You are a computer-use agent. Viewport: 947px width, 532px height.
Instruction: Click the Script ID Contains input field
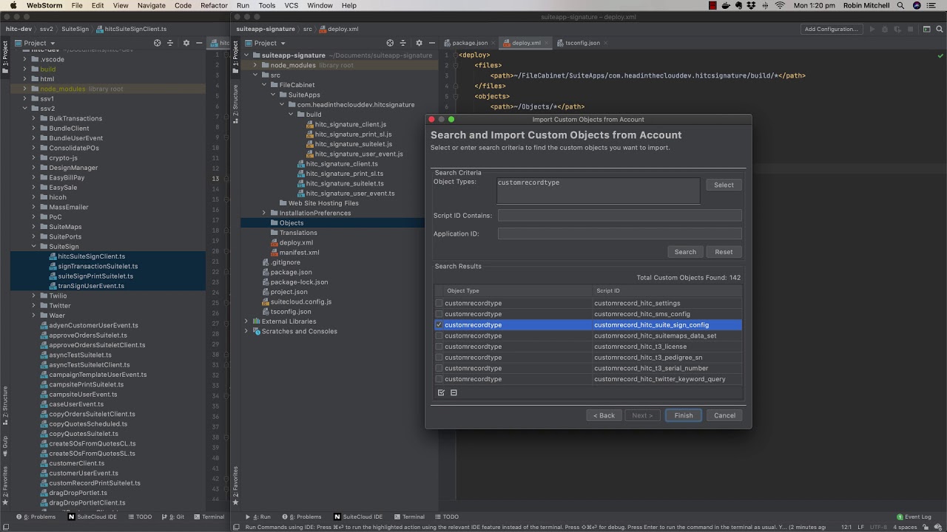(x=619, y=215)
